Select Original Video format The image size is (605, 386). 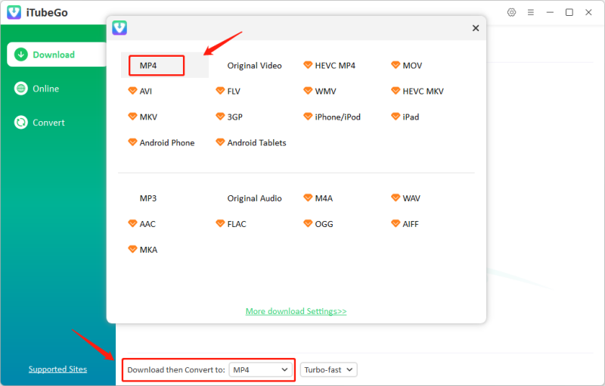tap(254, 66)
